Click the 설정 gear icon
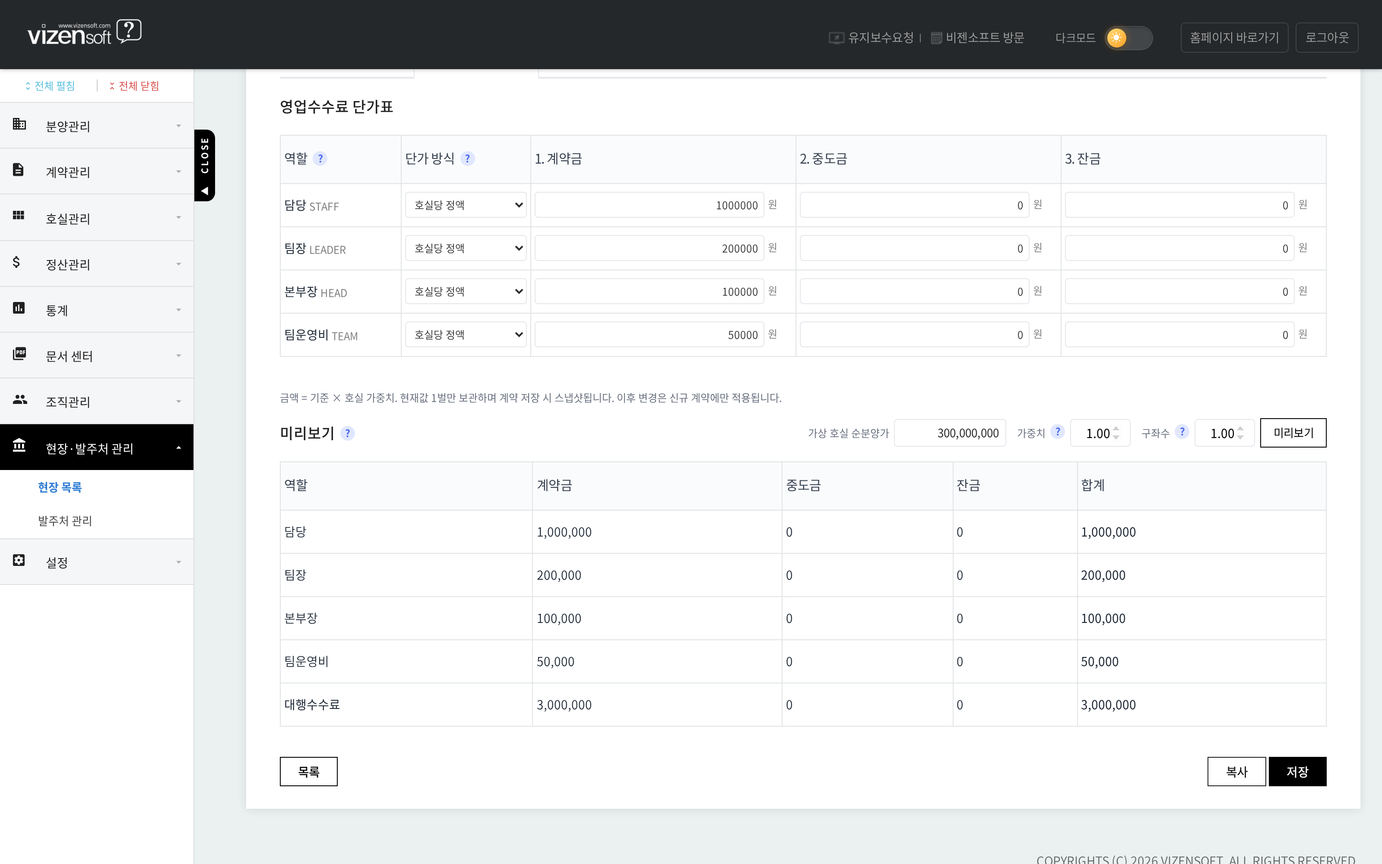The width and height of the screenshot is (1382, 864). 18,560
